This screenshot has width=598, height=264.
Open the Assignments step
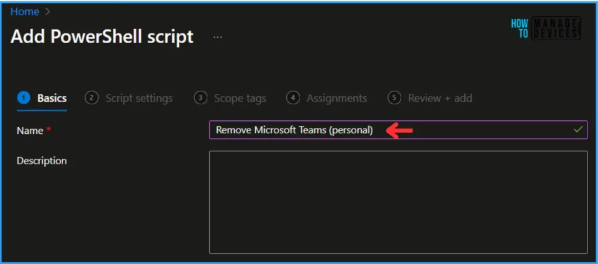coord(326,98)
